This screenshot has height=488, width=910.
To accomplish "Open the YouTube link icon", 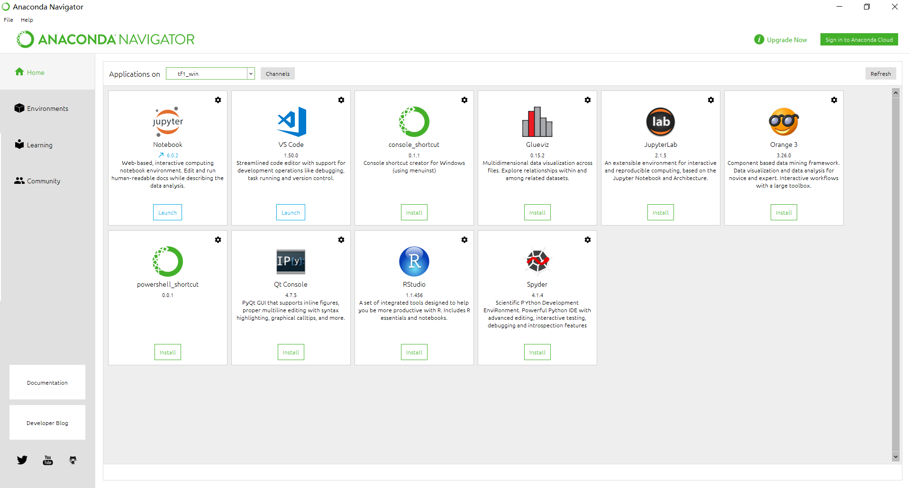I will click(x=48, y=460).
